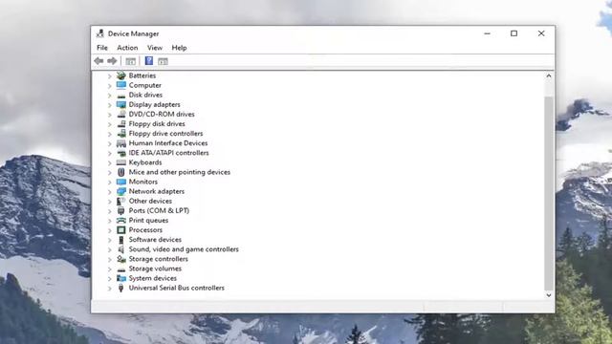
Task: Open the View menu
Action: tap(155, 48)
